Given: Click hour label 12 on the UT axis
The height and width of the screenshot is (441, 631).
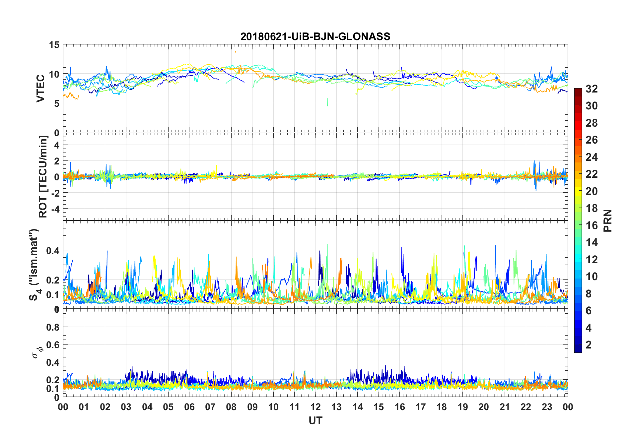Looking at the screenshot, I should pyautogui.click(x=315, y=407).
